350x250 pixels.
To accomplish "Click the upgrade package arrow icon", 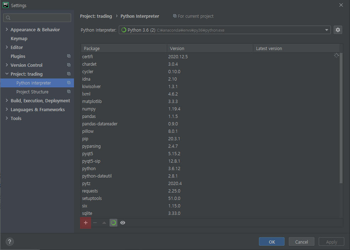I will [104, 223].
